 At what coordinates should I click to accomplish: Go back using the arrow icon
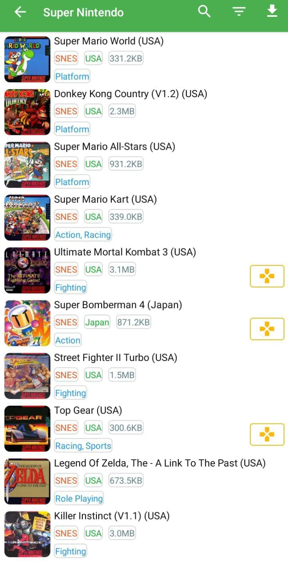(20, 12)
